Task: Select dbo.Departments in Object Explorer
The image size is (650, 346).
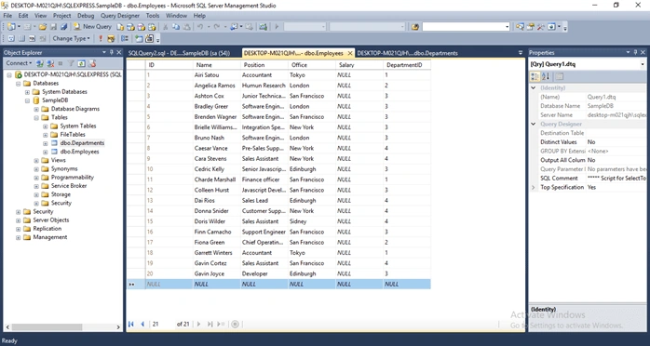Action: click(82, 143)
